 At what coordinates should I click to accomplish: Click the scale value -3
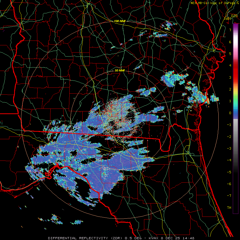click(x=229, y=149)
